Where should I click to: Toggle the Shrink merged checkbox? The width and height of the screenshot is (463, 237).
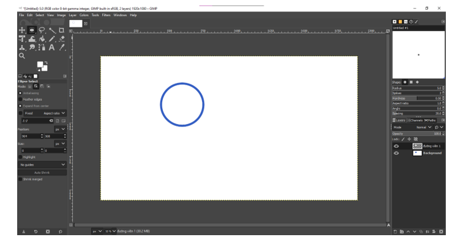tap(20, 179)
